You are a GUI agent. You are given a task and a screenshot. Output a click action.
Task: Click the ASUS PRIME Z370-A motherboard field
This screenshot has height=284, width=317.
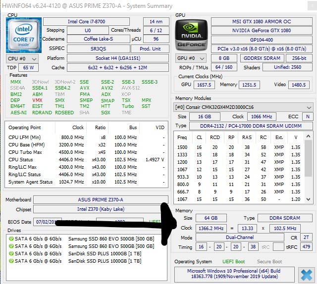[x=101, y=200]
